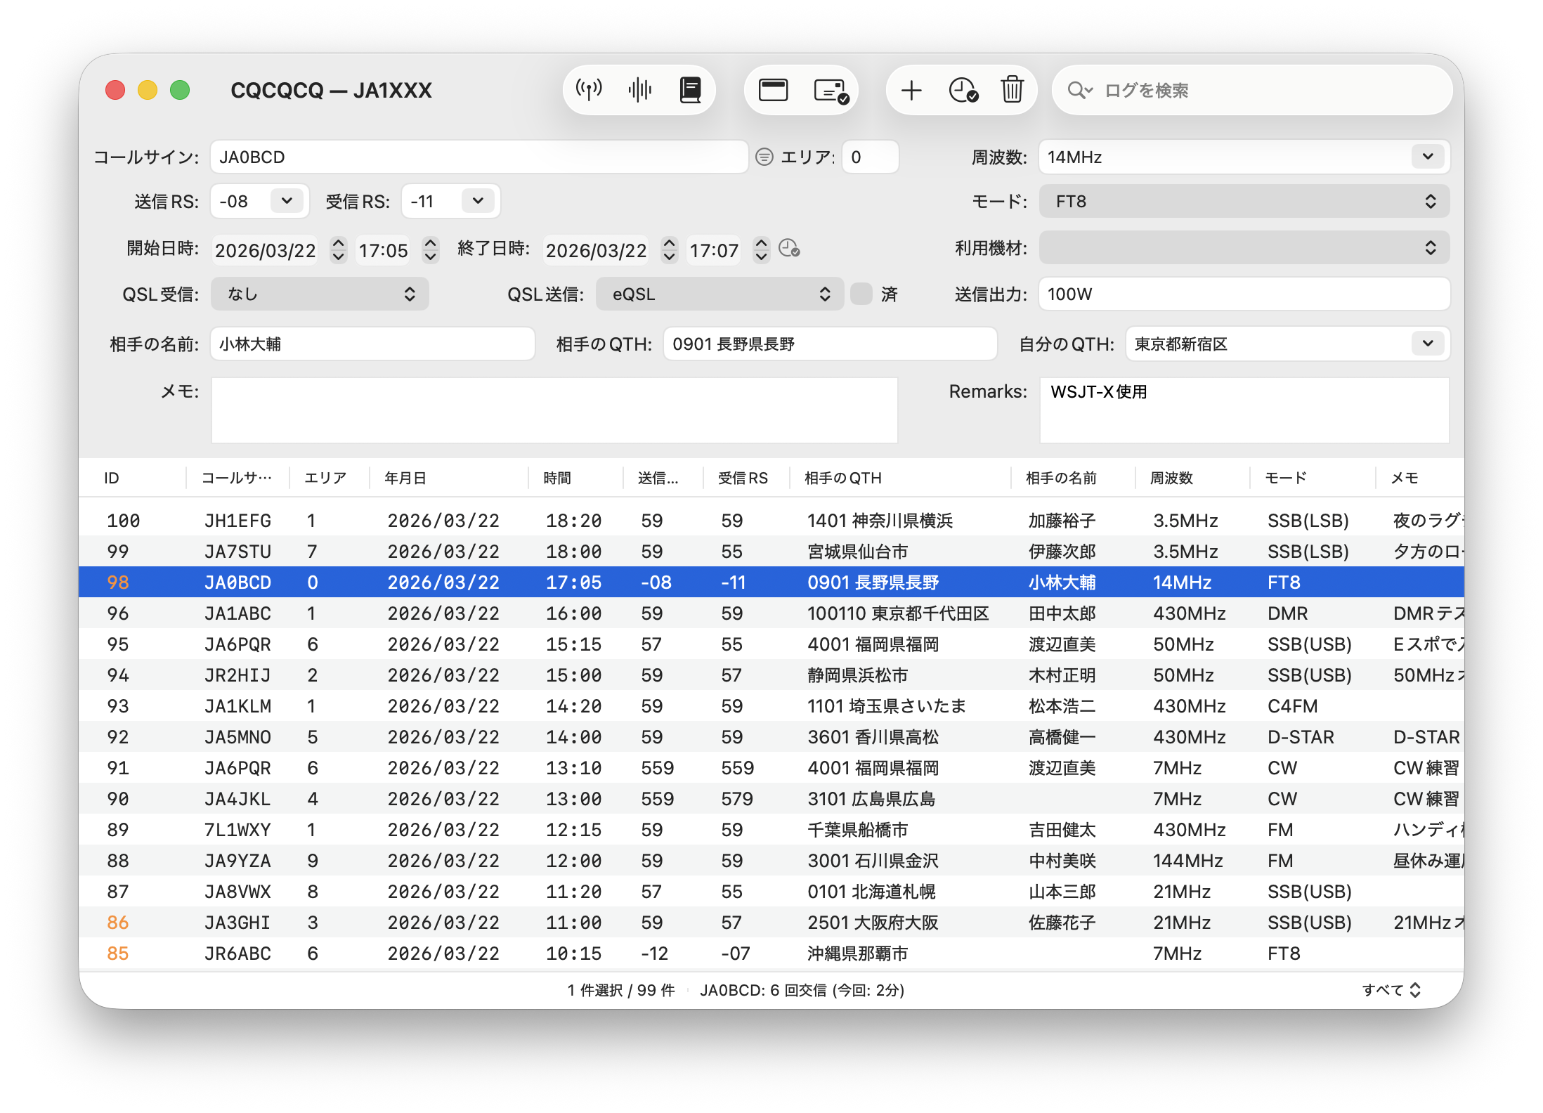This screenshot has height=1113, width=1543.
Task: Open the logbook icon in toolbar
Action: [x=690, y=90]
